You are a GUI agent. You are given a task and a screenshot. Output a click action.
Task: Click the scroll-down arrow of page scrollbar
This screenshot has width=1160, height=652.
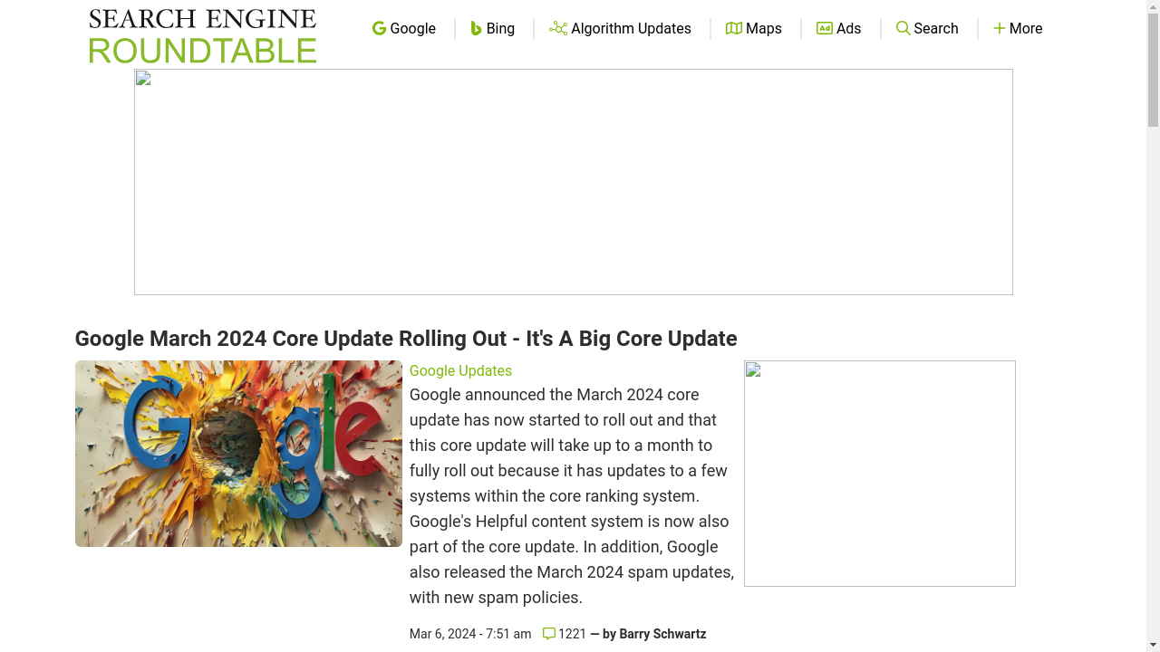point(1153,644)
